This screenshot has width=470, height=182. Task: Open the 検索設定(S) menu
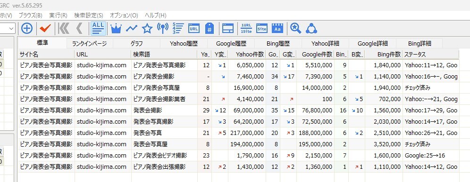tap(88, 15)
